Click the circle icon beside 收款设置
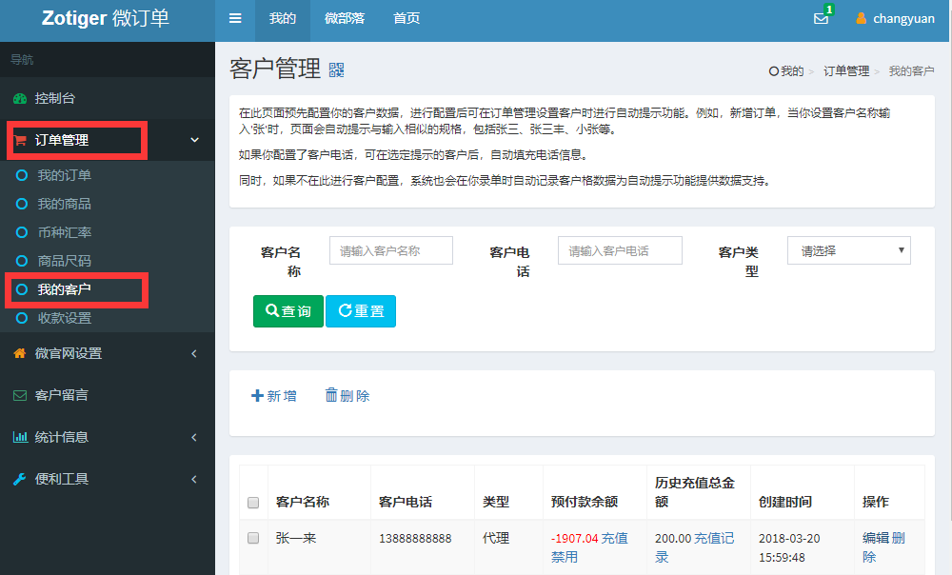Screen dimensions: 952x575 point(22,318)
